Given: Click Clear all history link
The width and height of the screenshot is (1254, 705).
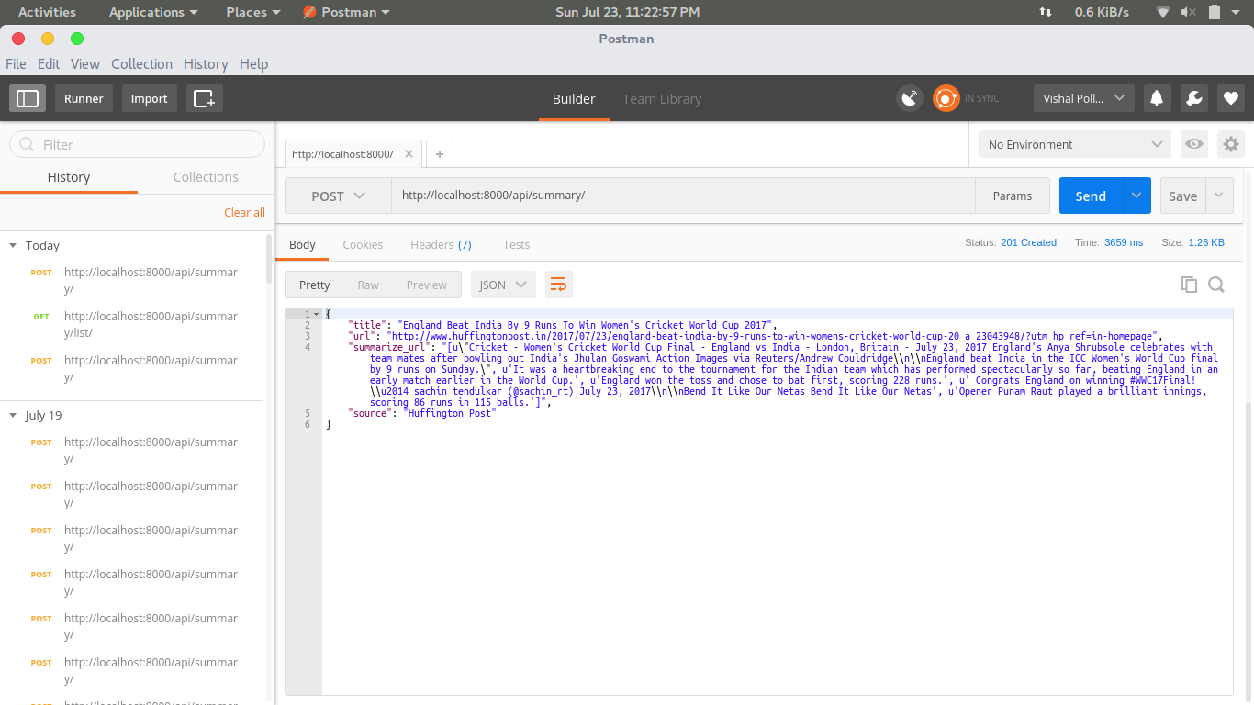Looking at the screenshot, I should point(244,212).
